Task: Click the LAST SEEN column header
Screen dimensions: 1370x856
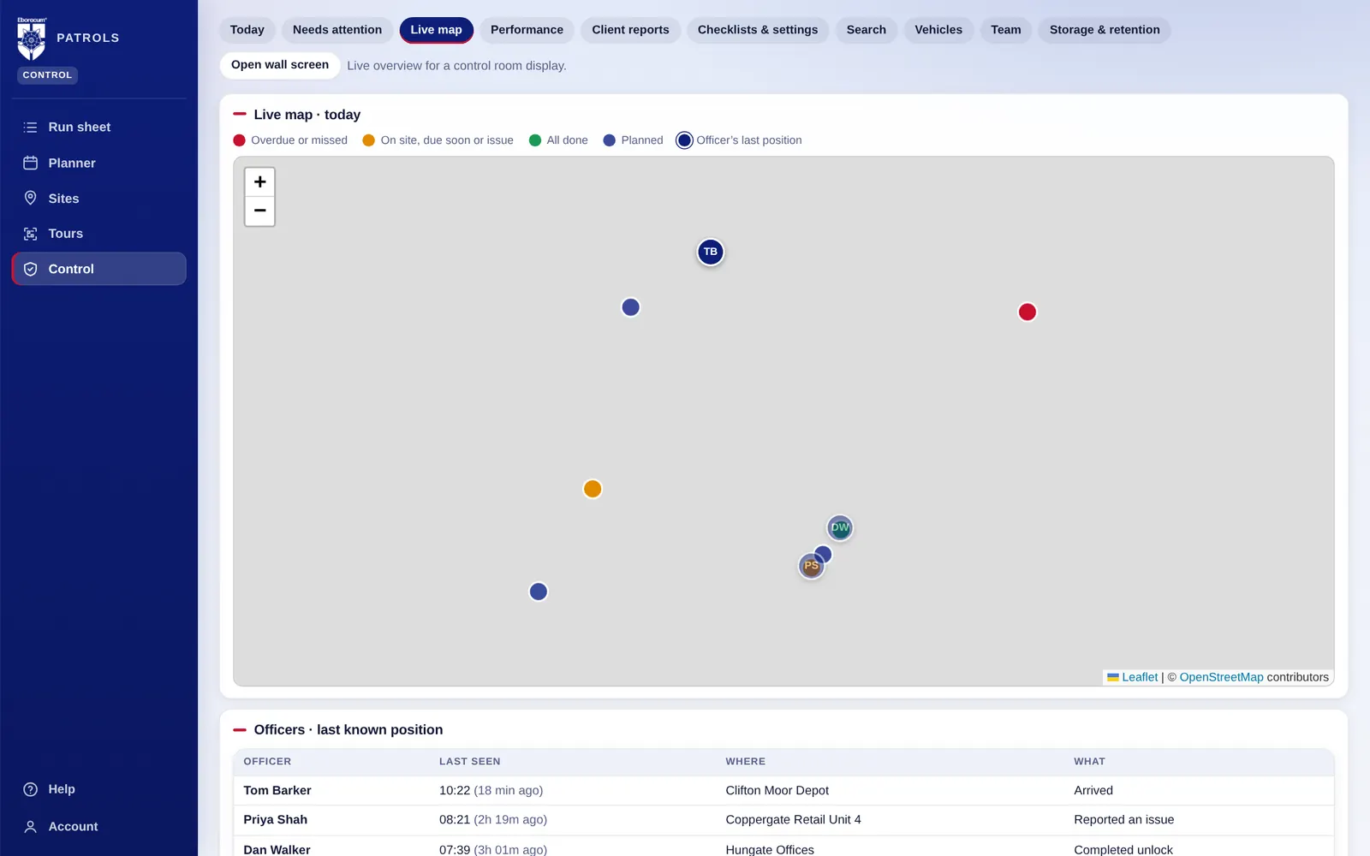Action: pyautogui.click(x=469, y=762)
